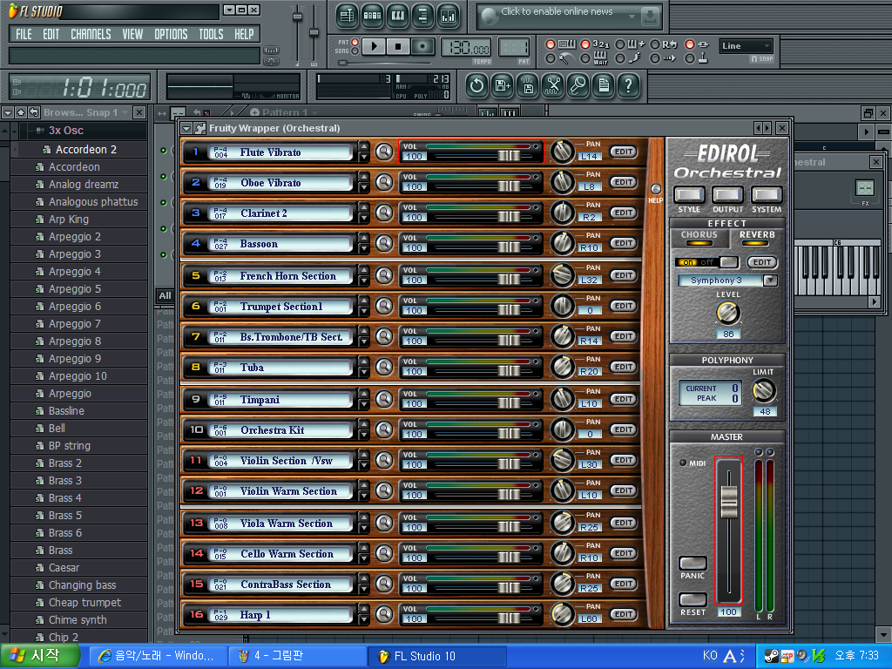Open the browser panel options arrow
Viewport: 892px width, 669px height.
coord(8,112)
